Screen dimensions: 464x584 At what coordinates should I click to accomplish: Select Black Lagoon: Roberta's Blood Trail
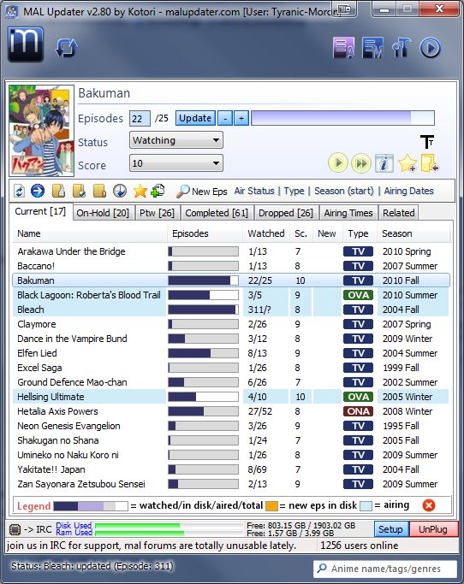pyautogui.click(x=231, y=295)
